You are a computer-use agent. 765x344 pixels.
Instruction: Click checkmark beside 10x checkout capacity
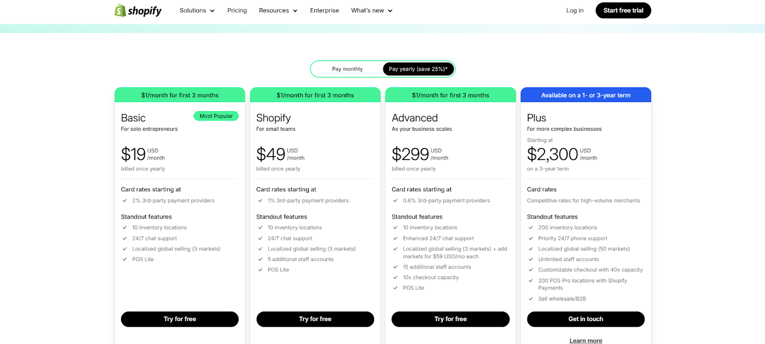coord(395,278)
